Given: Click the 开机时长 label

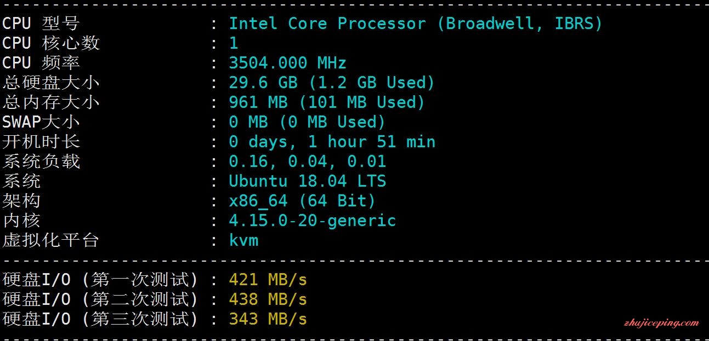Looking at the screenshot, I should (41, 142).
